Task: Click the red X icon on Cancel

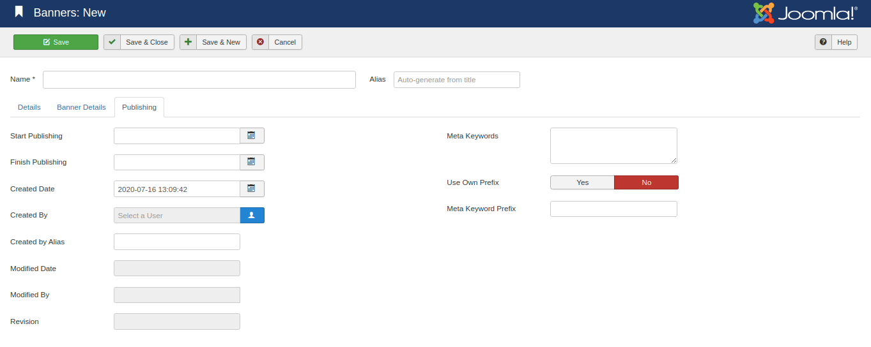Action: pos(260,42)
